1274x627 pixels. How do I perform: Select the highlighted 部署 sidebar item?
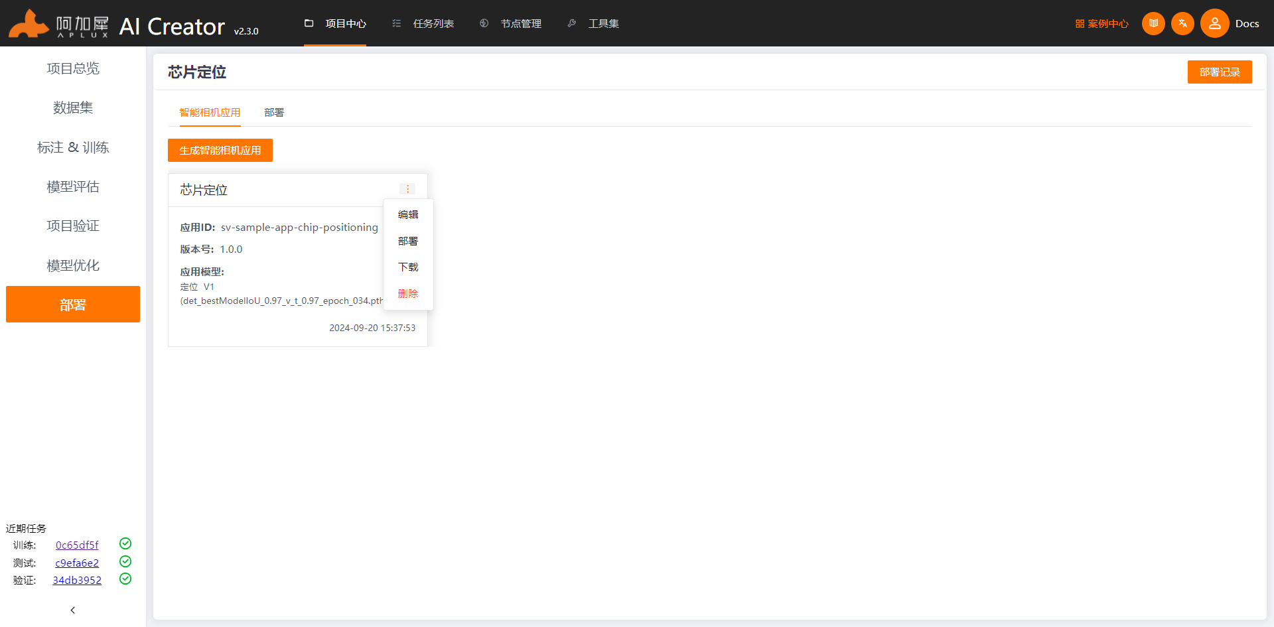[73, 305]
